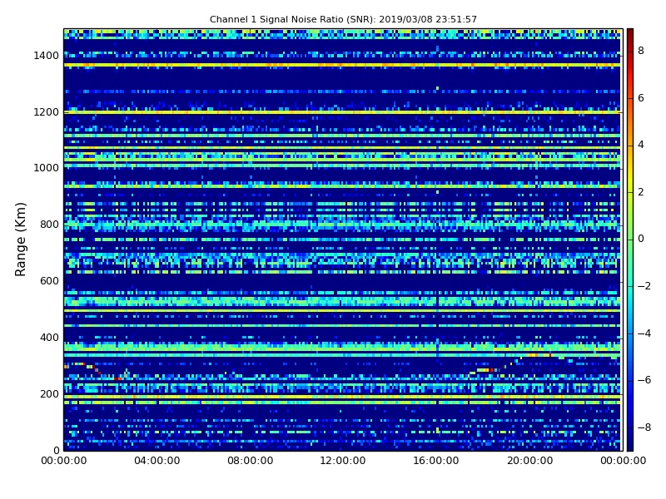Viewport: 666px width, 499px height.
Task: Click the colorbar value 2 label
Action: tap(641, 192)
